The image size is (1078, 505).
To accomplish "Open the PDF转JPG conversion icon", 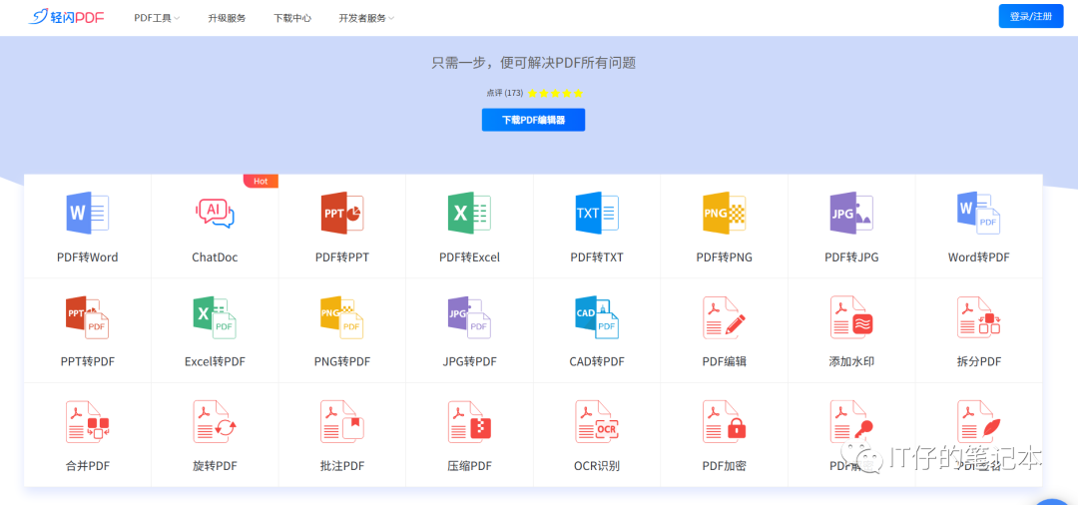I will (x=851, y=213).
